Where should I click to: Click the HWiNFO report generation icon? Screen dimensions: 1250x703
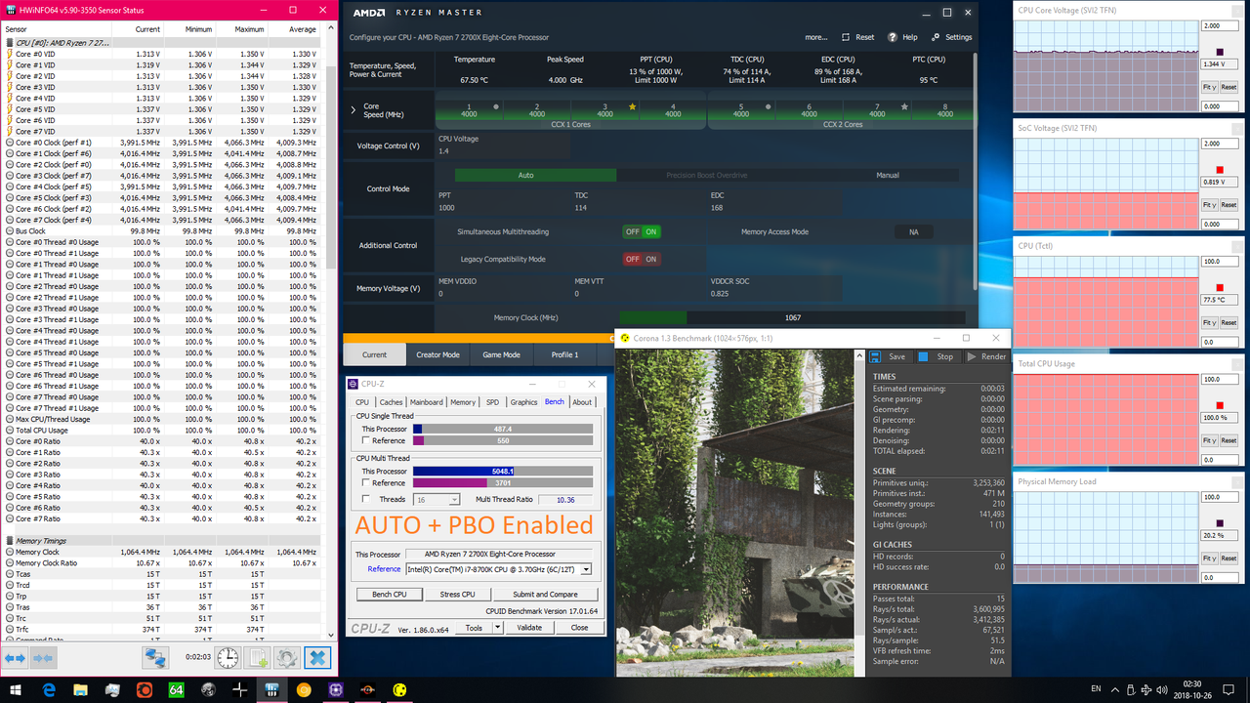257,658
